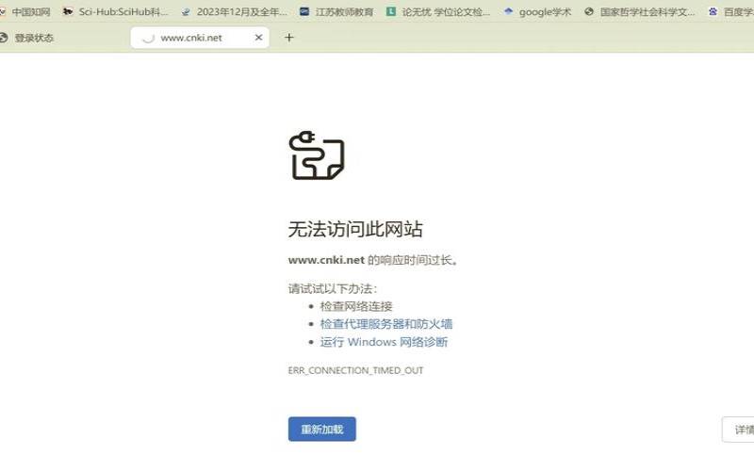Open 检查代理服务器和防火墙 link
754x471 pixels.
pos(386,324)
